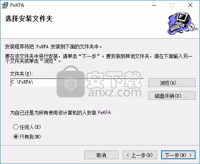
Task: Go back with 上一步(B) button
Action: point(140,155)
